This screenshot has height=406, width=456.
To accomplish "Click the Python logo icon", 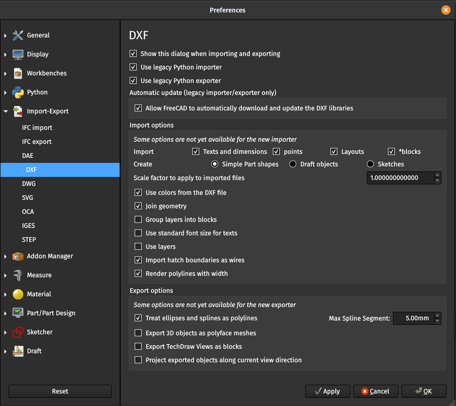I will [x=18, y=92].
